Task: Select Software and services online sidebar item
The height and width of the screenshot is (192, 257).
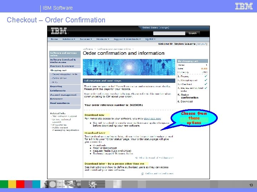Action: click(x=65, y=54)
